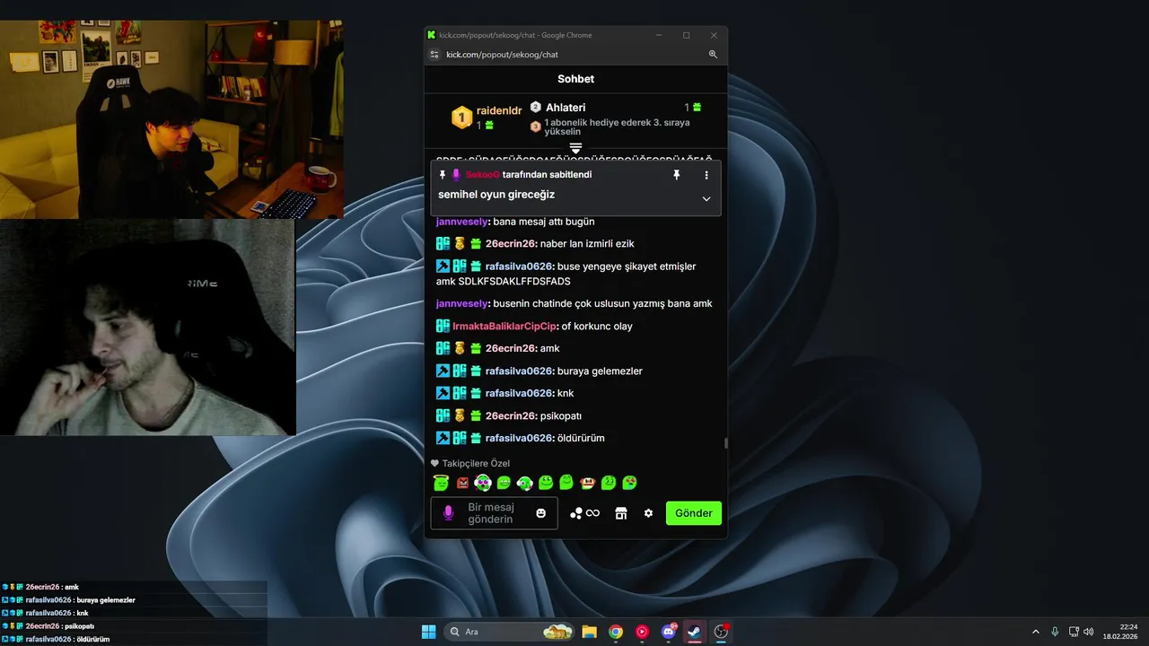This screenshot has height=646, width=1149.
Task: Click the taskbar search box Ara
Action: (x=510, y=632)
